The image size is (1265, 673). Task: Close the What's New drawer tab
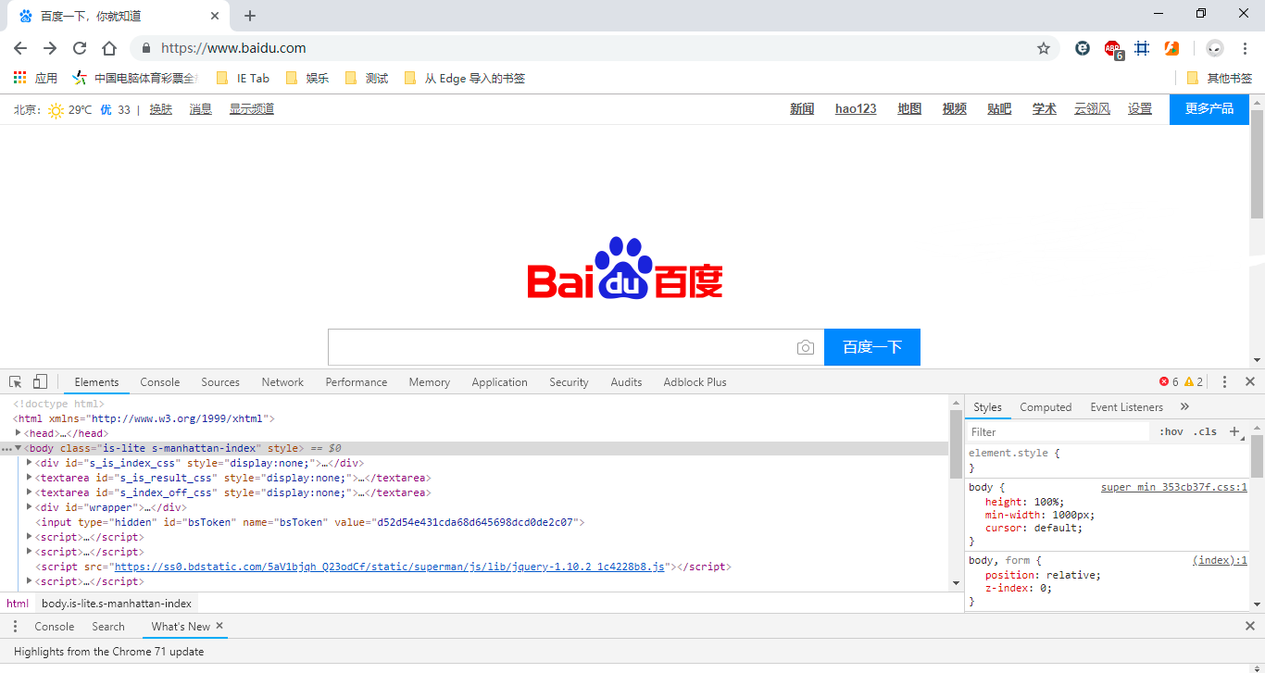[x=219, y=626]
